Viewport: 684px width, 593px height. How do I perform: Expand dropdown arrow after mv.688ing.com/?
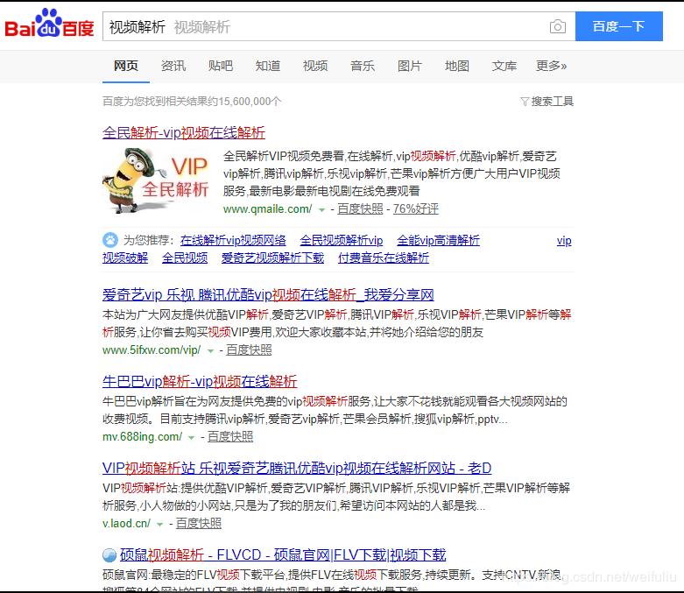[191, 438]
